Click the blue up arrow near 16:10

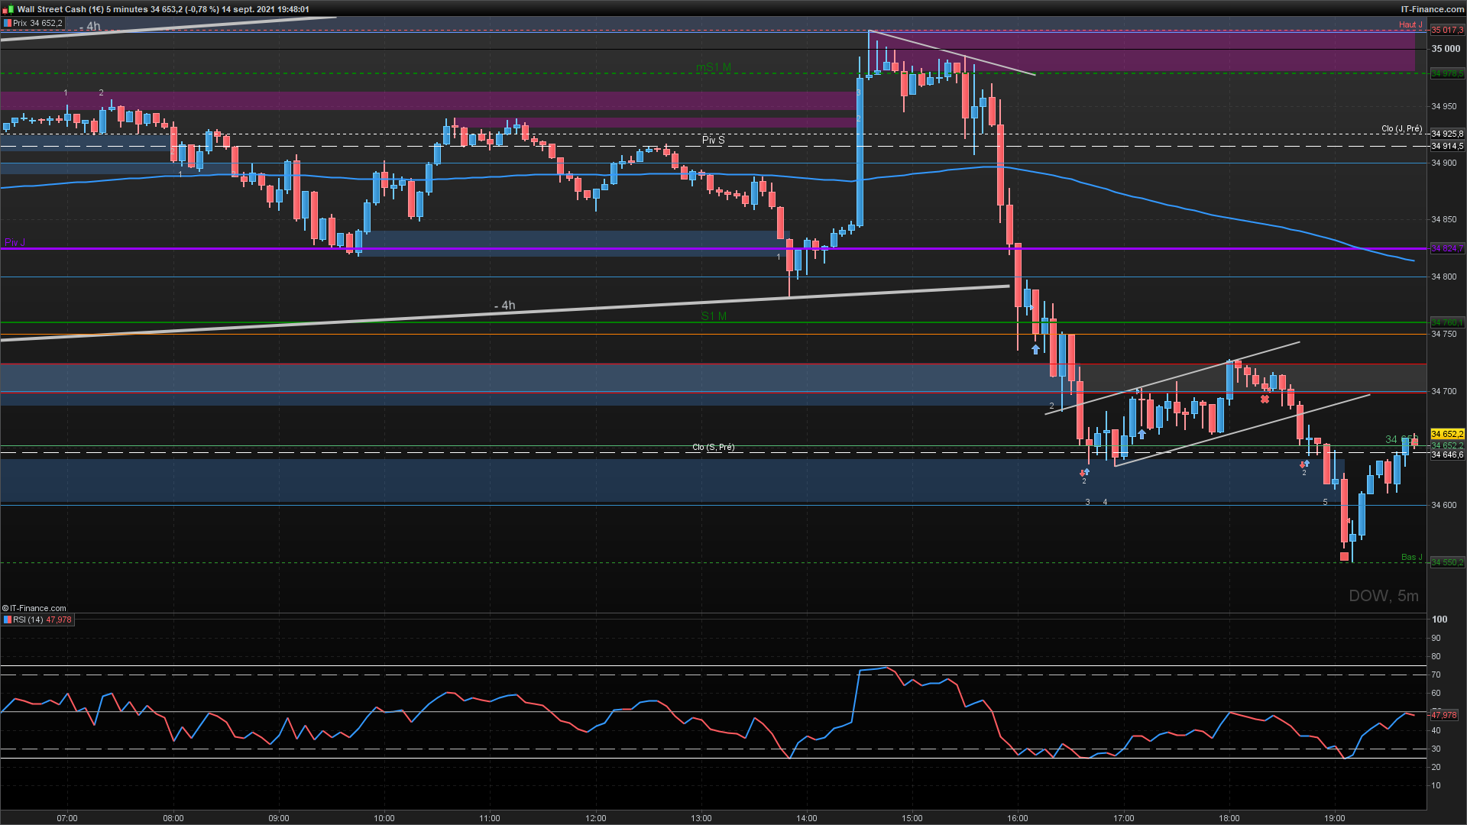pyautogui.click(x=1035, y=349)
